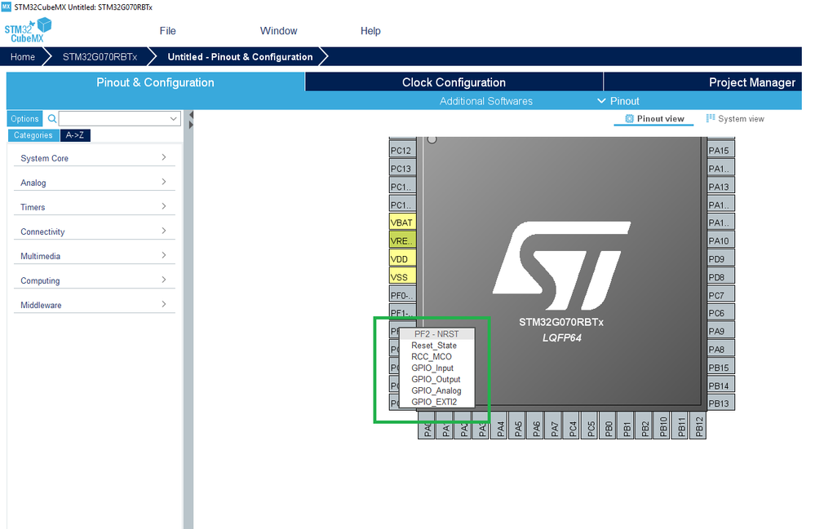Click pin PA7 on bottom edge

pyautogui.click(x=554, y=425)
